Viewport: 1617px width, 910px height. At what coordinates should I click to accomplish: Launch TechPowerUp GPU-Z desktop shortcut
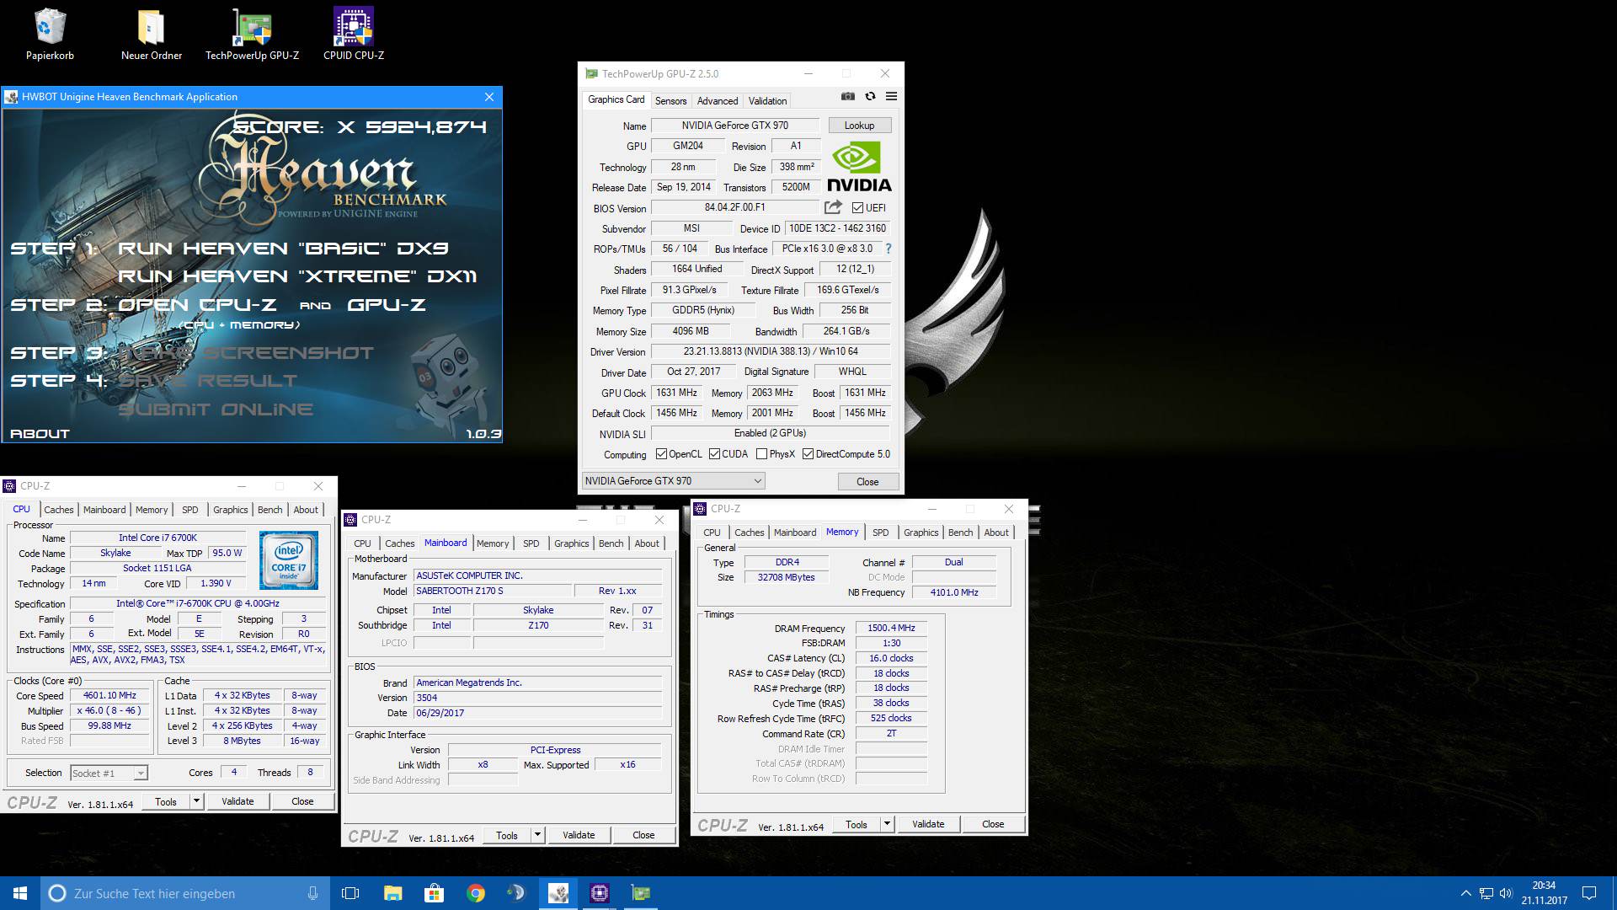[252, 34]
